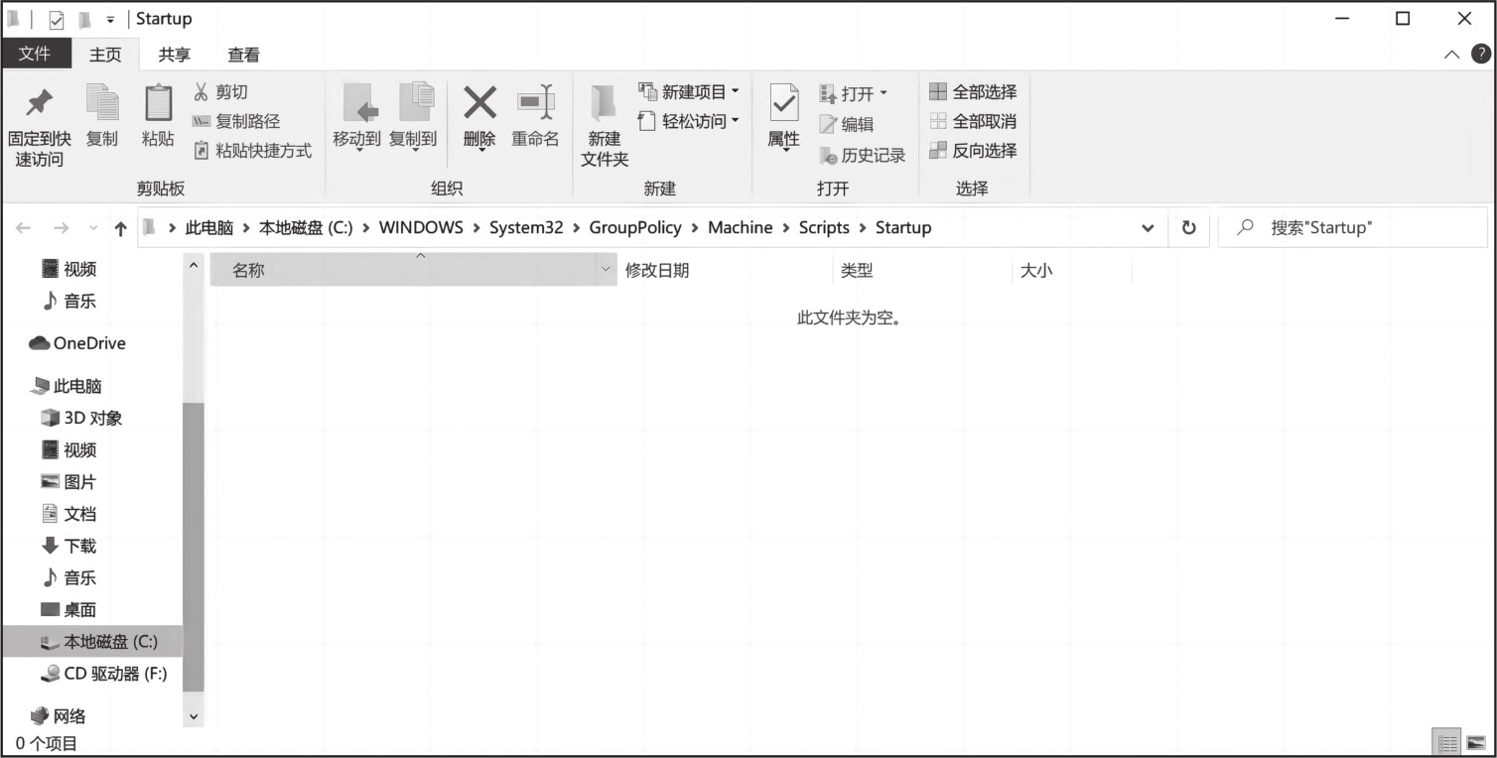Refresh the Startup folder view

(1188, 228)
